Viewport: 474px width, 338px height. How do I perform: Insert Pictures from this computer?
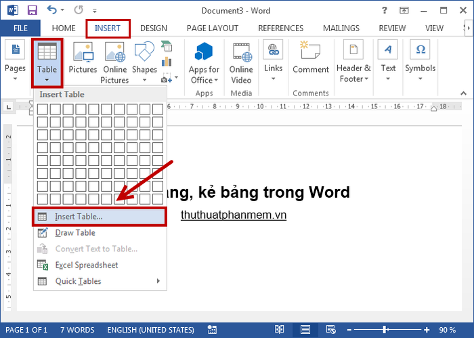[x=83, y=58]
